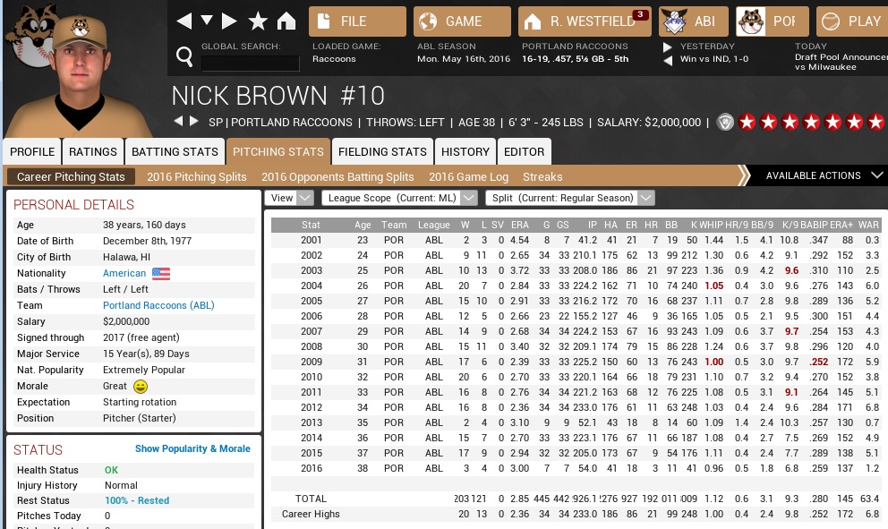Click the back navigation arrow
The image size is (888, 529).
pos(184,21)
